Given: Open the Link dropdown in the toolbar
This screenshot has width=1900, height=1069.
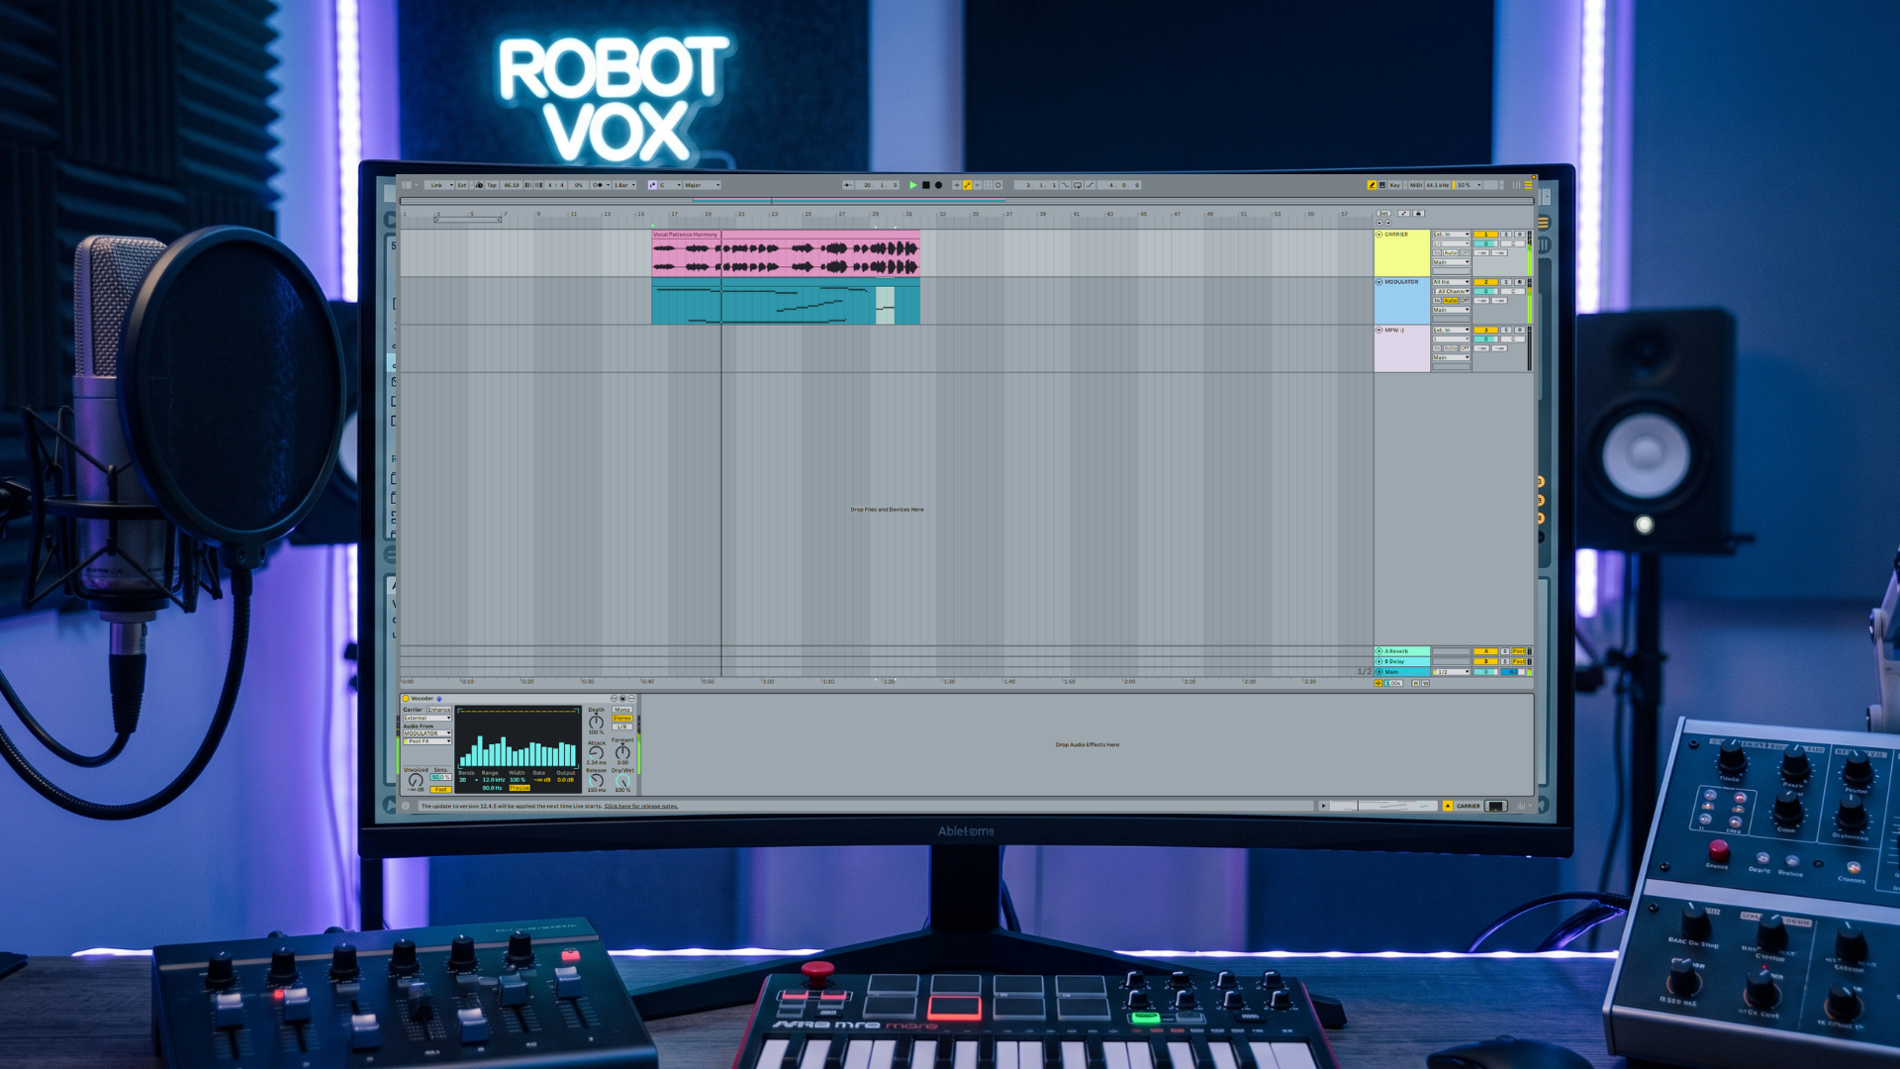Looking at the screenshot, I should tap(439, 185).
